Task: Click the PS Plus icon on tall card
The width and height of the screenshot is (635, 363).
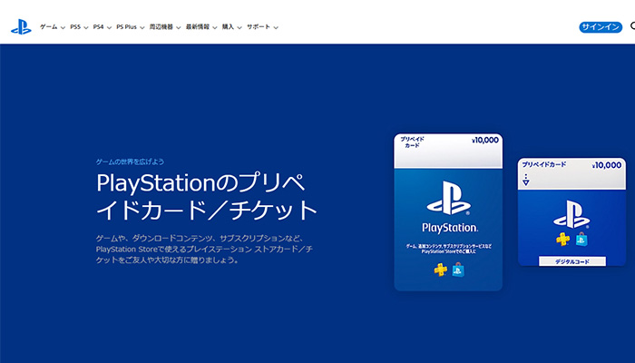Action: point(441,270)
